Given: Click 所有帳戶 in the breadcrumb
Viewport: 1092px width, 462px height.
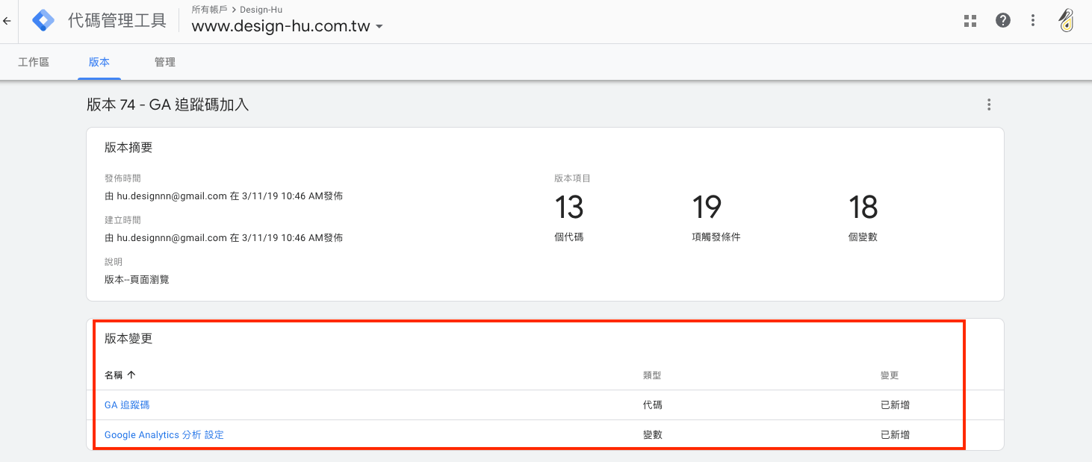Looking at the screenshot, I should 209,10.
